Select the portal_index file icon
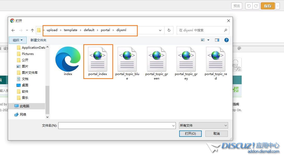 (97, 59)
